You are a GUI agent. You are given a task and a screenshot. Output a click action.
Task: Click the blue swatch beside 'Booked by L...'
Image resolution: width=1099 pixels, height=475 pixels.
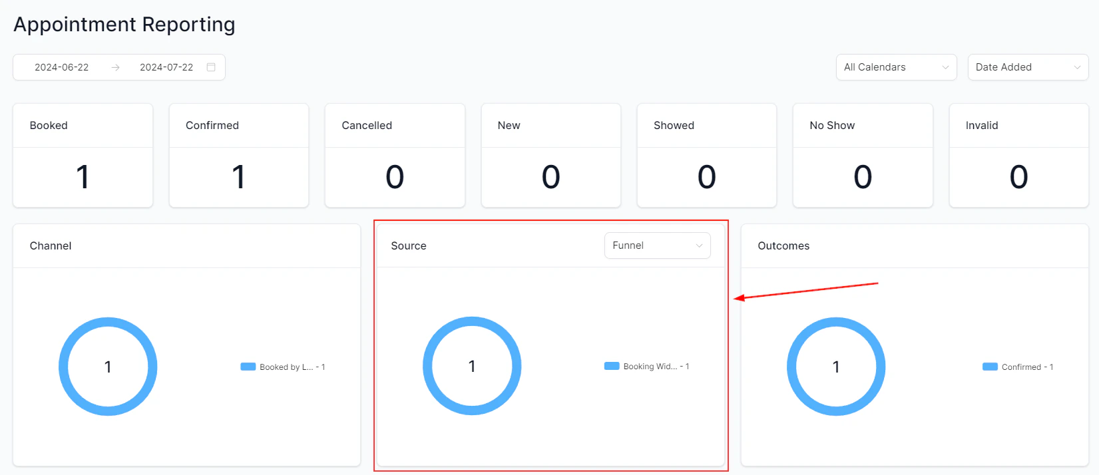click(248, 367)
